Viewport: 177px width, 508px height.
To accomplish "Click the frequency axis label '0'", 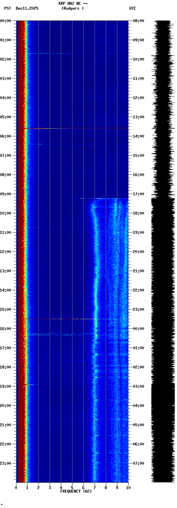I will (x=16, y=488).
